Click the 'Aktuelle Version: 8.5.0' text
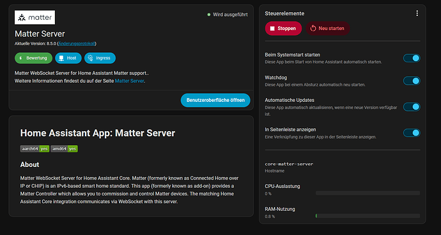 [x=35, y=43]
